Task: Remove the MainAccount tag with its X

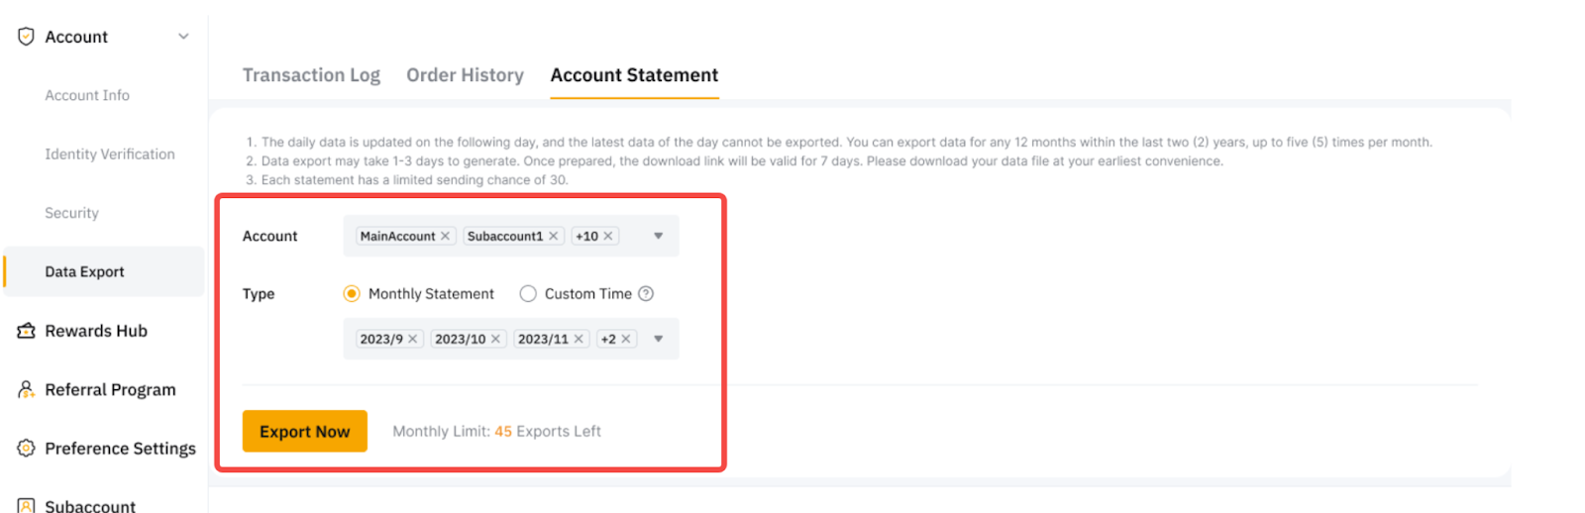Action: coord(446,236)
